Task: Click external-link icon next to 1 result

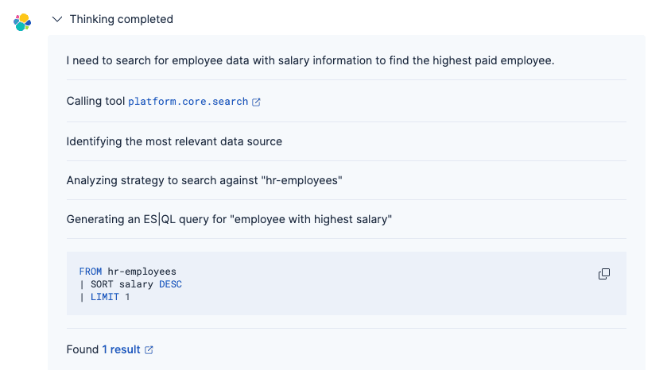Action: click(149, 349)
